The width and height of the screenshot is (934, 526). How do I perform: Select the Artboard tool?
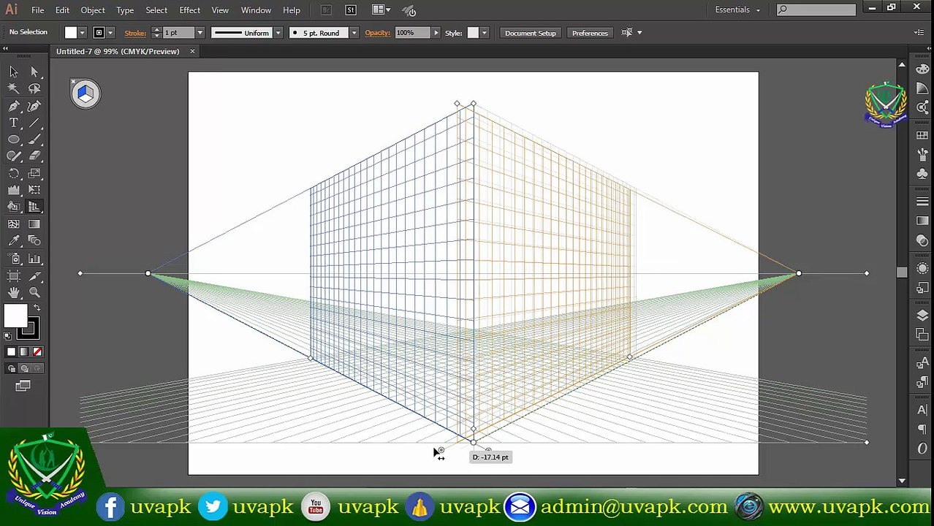tap(13, 276)
